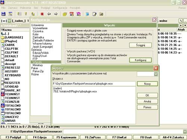Select Różne in configuration tree

coord(35,74)
